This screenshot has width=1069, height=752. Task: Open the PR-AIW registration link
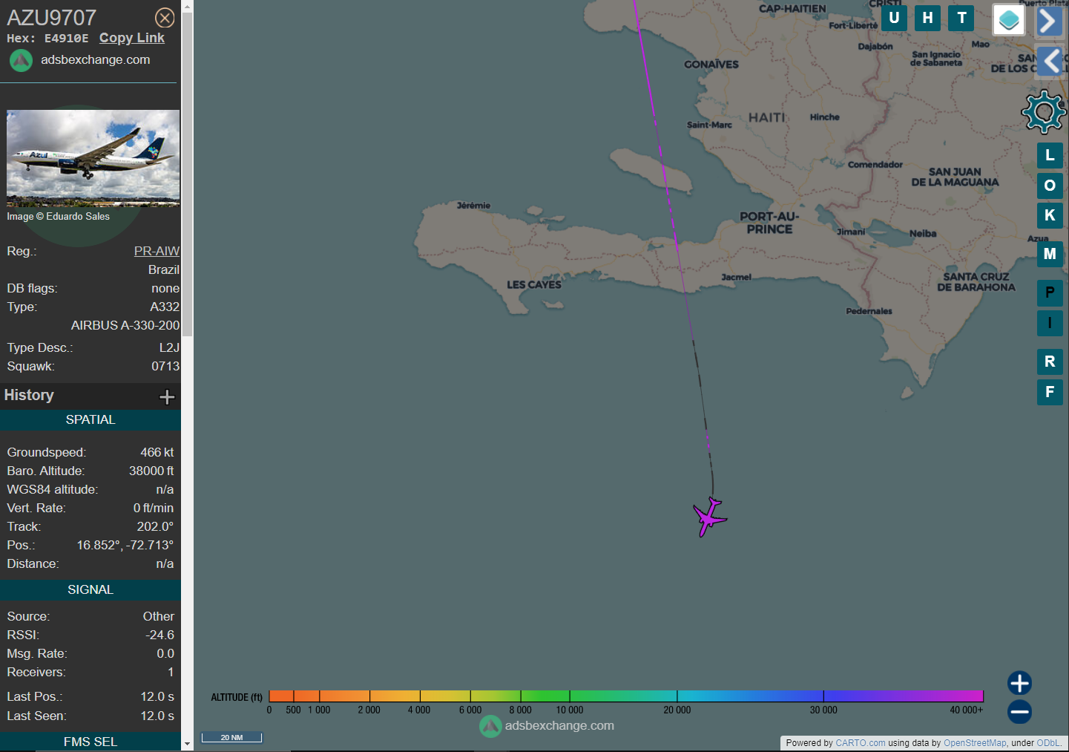click(157, 251)
